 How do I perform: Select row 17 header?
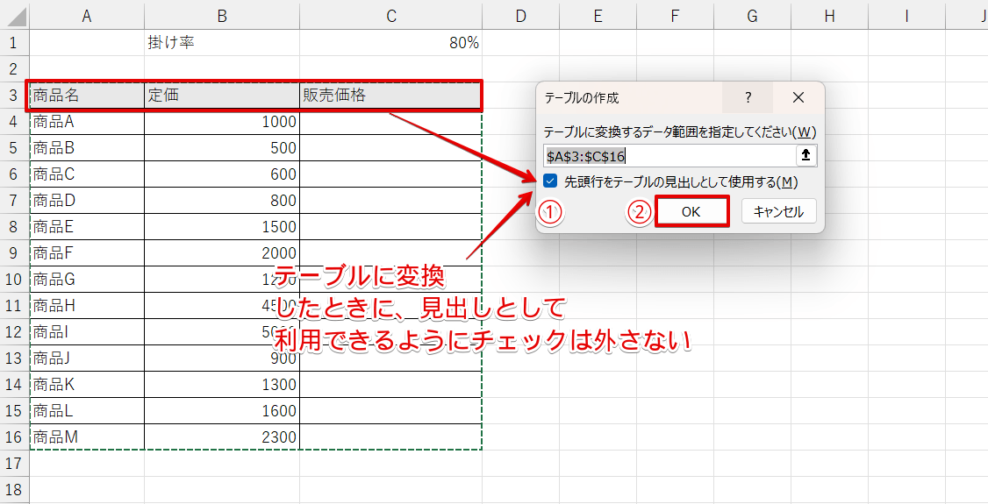click(x=15, y=464)
